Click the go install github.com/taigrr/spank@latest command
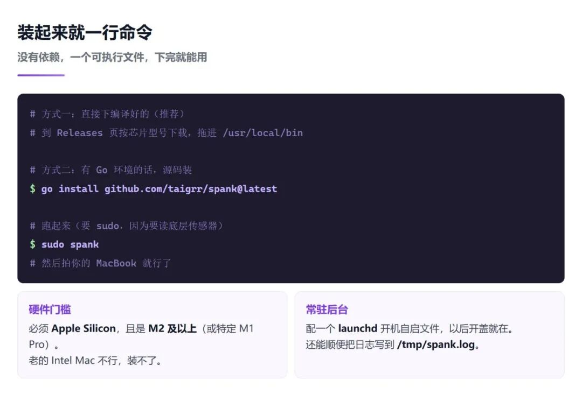 pos(153,189)
